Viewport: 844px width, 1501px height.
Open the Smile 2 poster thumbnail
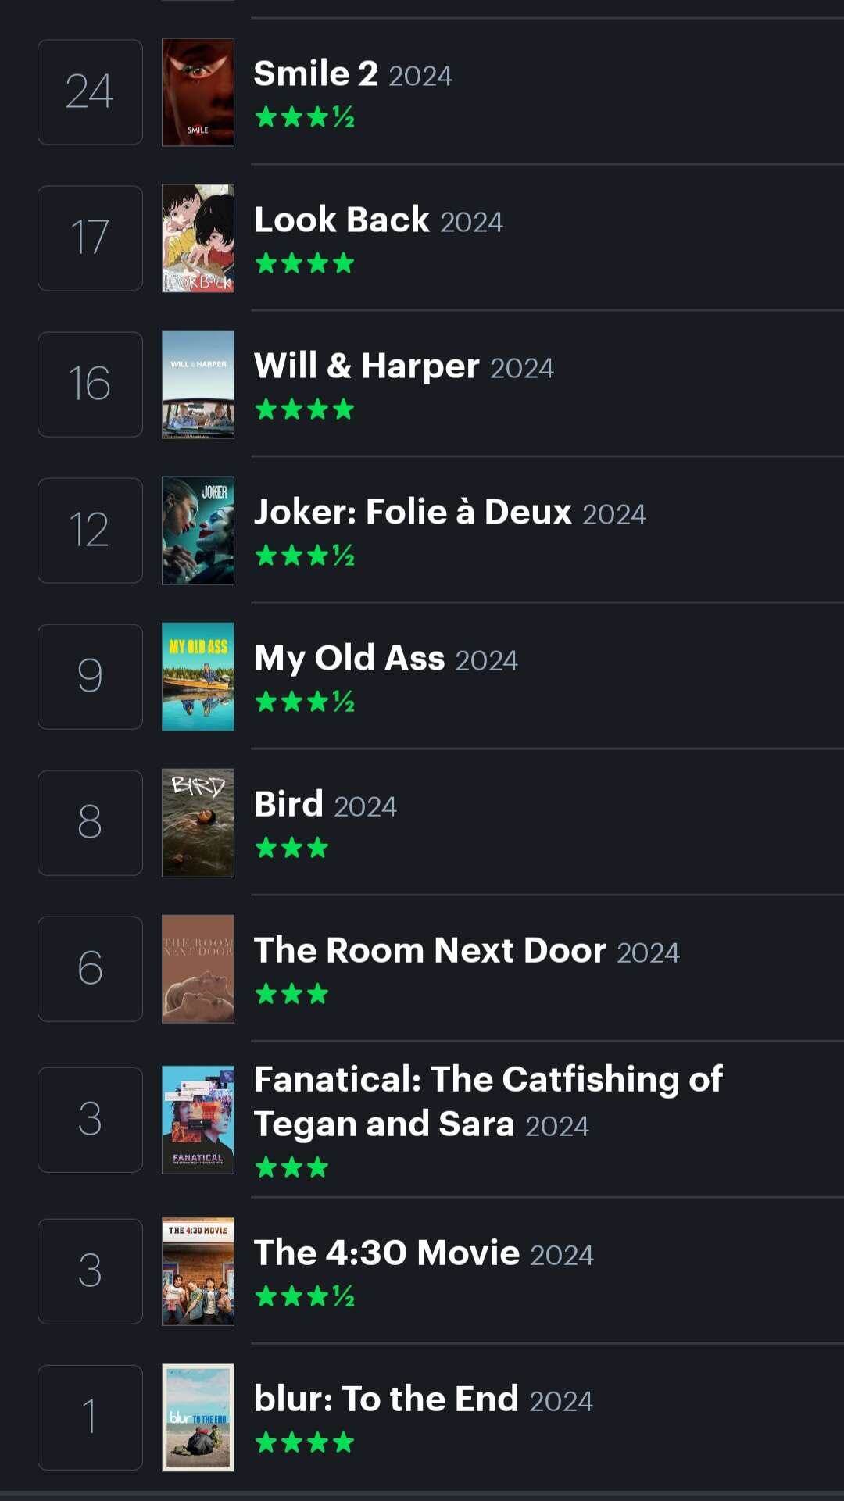(x=198, y=92)
